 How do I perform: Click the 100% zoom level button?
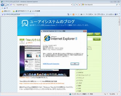point(112,94)
